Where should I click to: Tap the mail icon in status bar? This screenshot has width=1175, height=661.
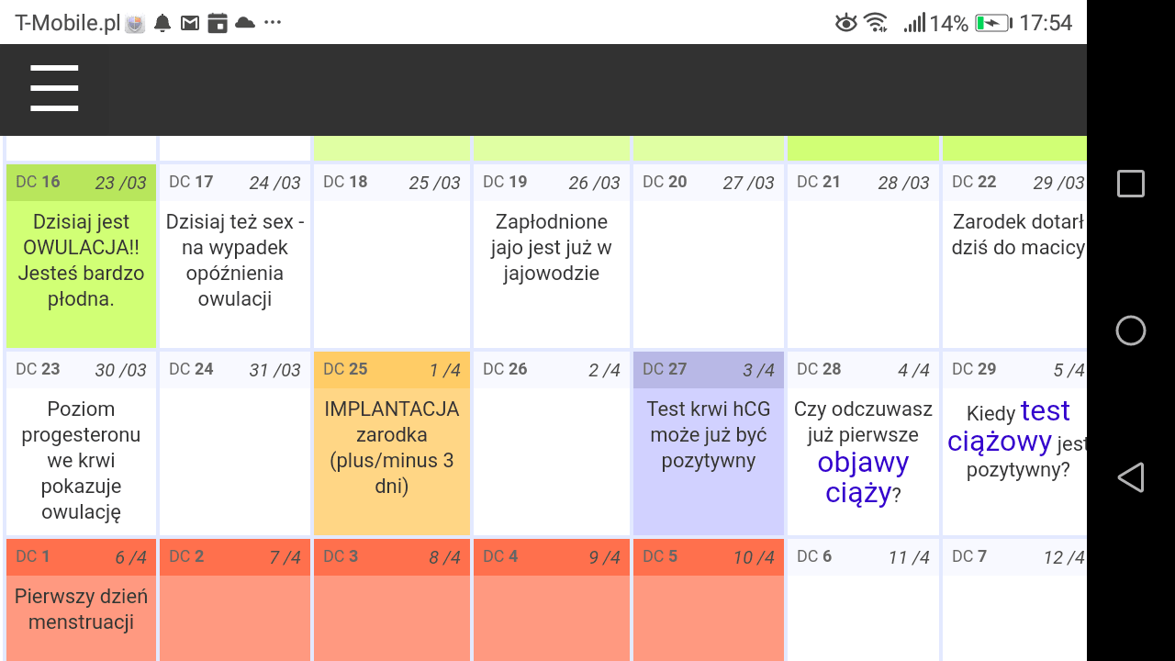pyautogui.click(x=190, y=23)
